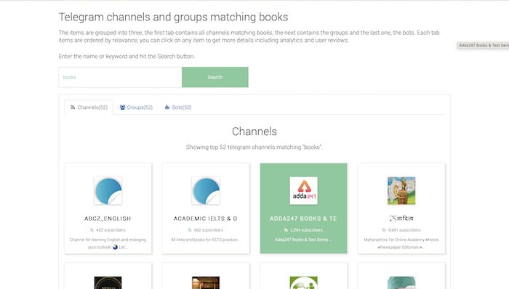Click the robot icon on Bots tab
This screenshot has width=509, height=289.
[x=167, y=107]
